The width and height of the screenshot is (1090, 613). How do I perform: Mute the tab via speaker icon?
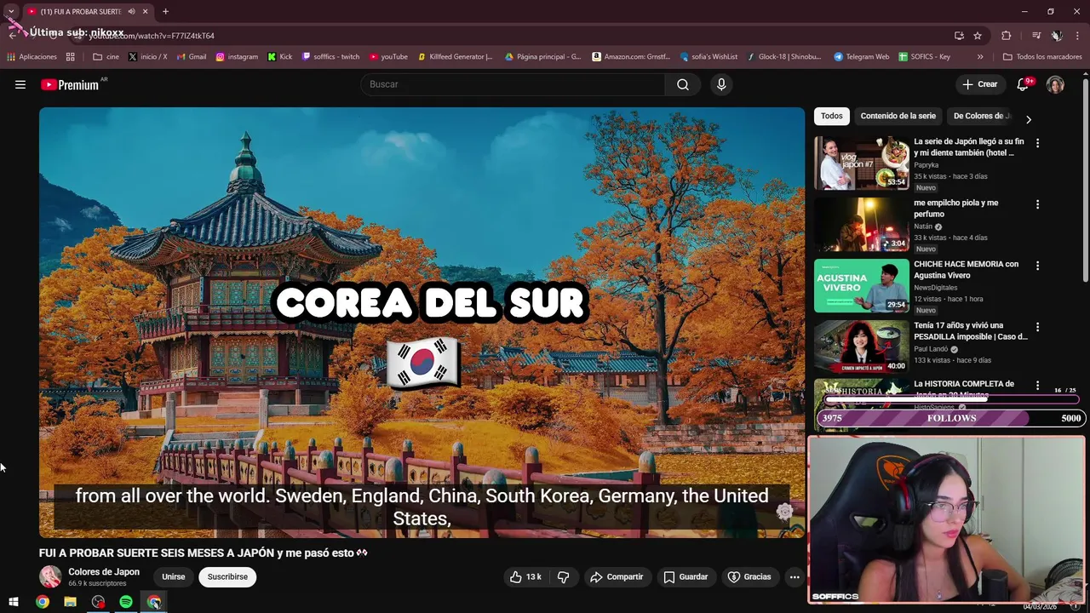pyautogui.click(x=131, y=11)
